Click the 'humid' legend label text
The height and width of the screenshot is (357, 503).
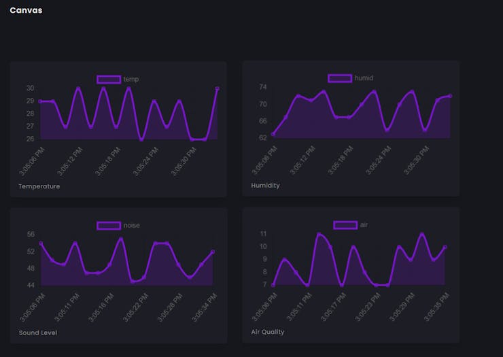click(x=364, y=78)
